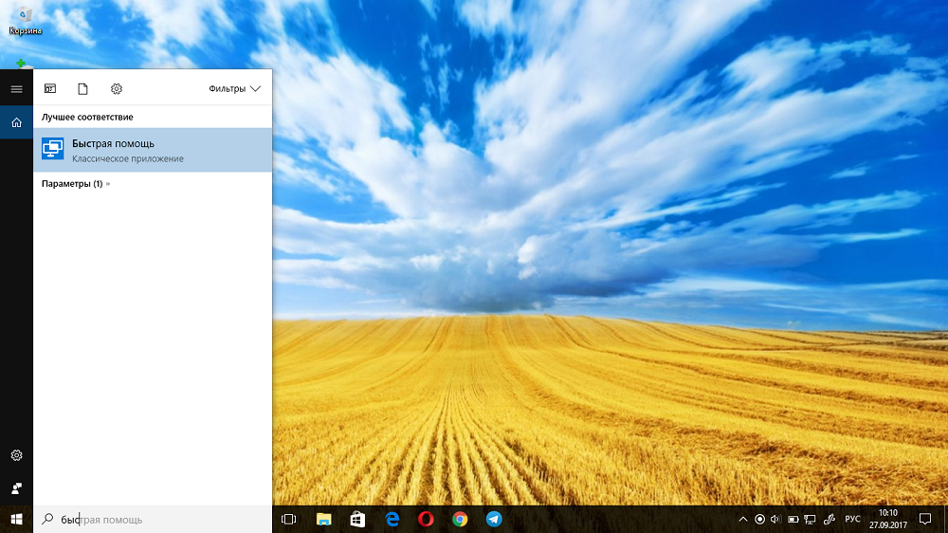
Task: Select the Home icon in search sidebar
Action: (16, 122)
